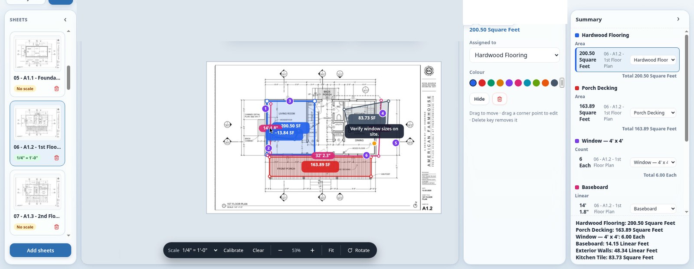This screenshot has width=694, height=269.
Task: Open Porch Decking assignment dropdown in Summary
Action: coord(653,113)
